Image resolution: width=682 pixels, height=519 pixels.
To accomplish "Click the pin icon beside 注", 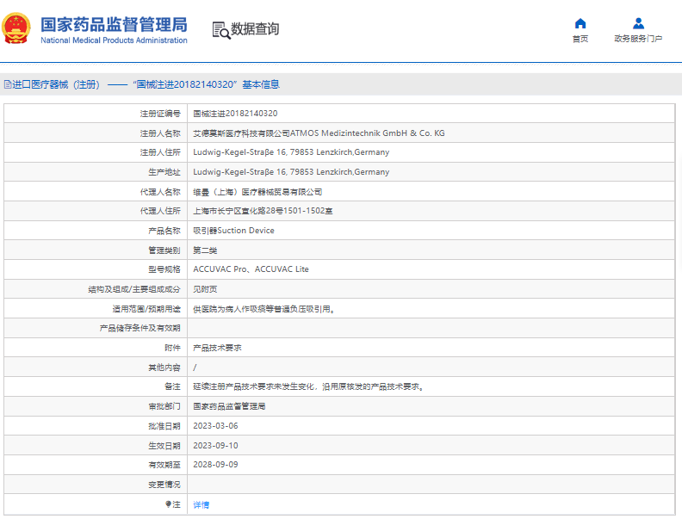I will 168,504.
